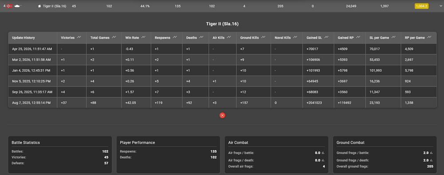Click the Ground Combat card heading
The height and width of the screenshot is (175, 444).
pos(350,143)
